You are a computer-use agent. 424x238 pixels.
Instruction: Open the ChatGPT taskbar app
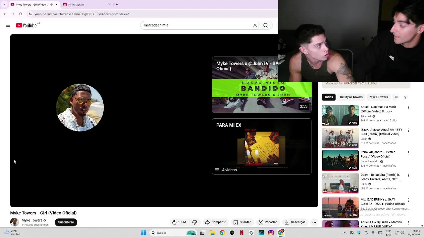[x=251, y=233]
